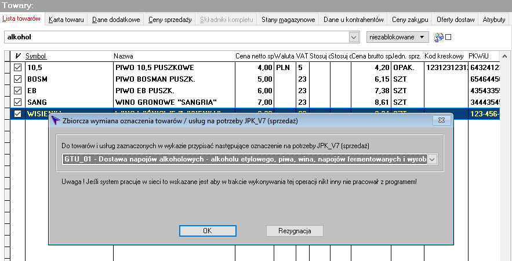Toggle the WISIENKA row checkbox
512x261 pixels.
pyautogui.click(x=17, y=113)
